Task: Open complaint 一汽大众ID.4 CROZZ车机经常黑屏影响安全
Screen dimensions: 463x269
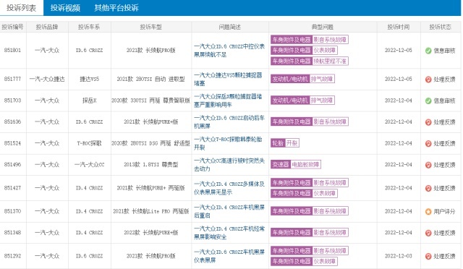Action: (229, 232)
